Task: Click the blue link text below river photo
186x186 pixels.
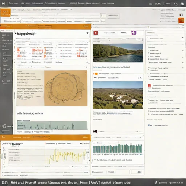Action: coord(111,67)
